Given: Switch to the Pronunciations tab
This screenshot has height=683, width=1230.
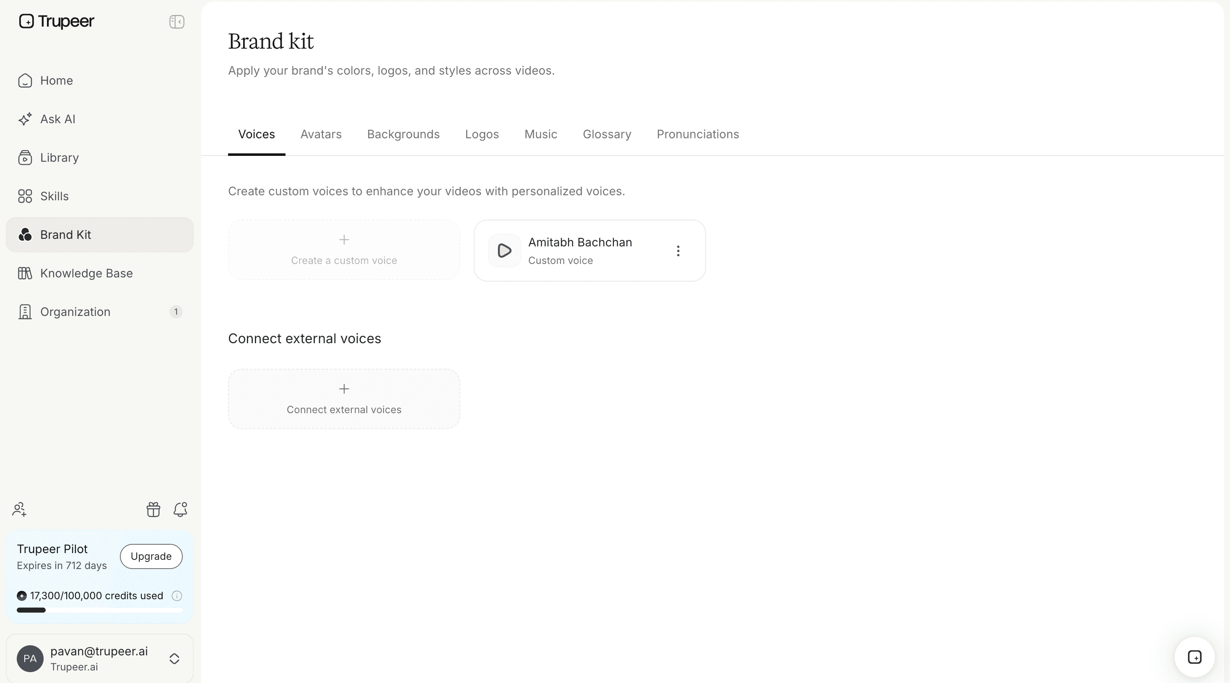Looking at the screenshot, I should click(698, 135).
